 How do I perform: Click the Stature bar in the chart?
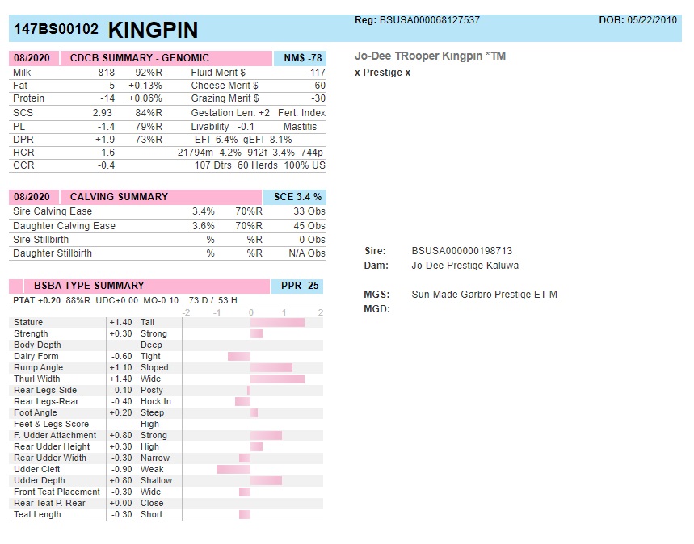click(x=277, y=322)
